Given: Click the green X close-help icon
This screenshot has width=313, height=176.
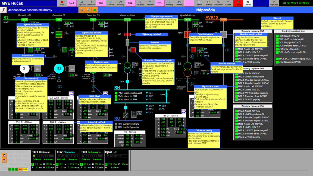Looking at the screenshot, I should coord(95,10).
